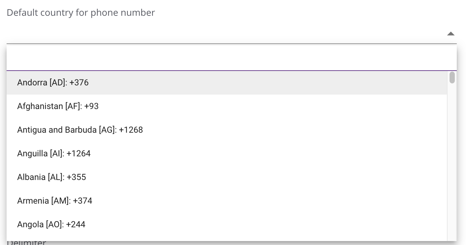Choose Albania [AL]: +355 option
This screenshot has width=466, height=245.
pos(52,177)
